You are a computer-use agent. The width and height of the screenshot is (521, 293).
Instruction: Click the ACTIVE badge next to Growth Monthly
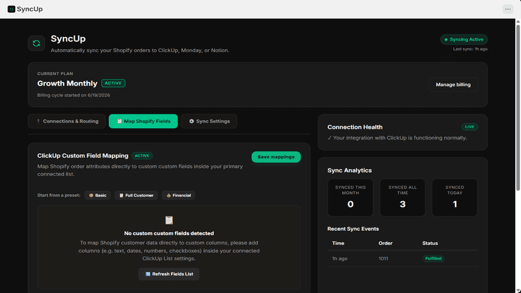(x=113, y=83)
